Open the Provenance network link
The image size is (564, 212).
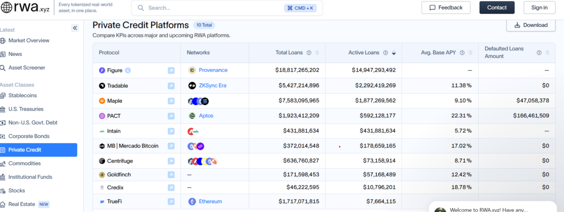[x=213, y=70]
